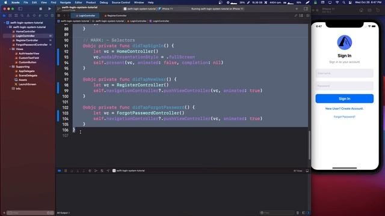Switch to the LoginController editor tab
Screen dimensions: 385x216
pyautogui.click(x=85, y=16)
